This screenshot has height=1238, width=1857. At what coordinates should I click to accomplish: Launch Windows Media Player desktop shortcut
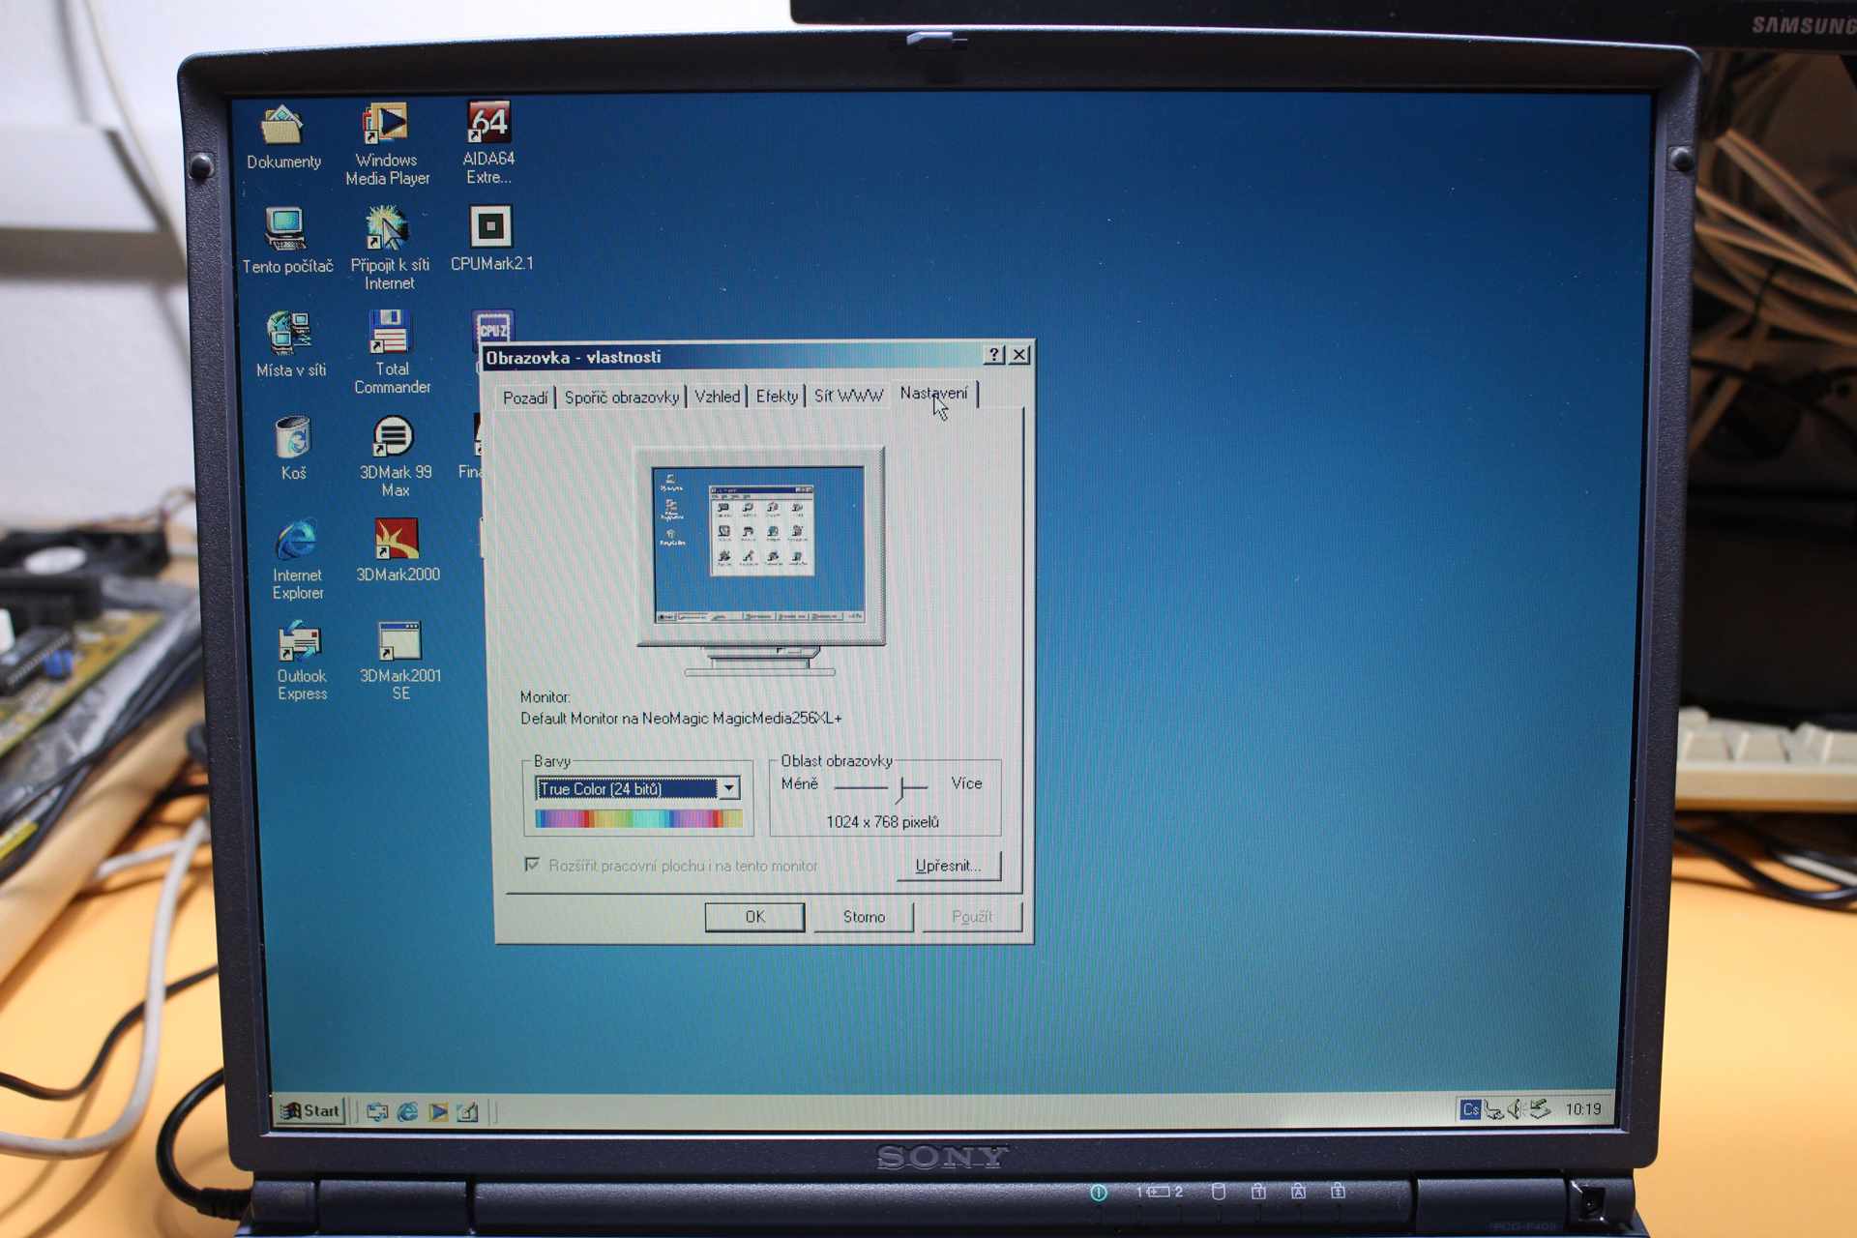coord(387,143)
